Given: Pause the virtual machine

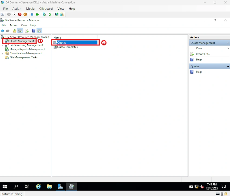Looking at the screenshot, I should tap(32, 14).
